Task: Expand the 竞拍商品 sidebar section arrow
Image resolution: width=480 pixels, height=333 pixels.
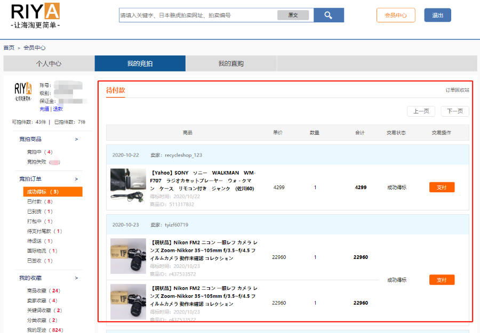Action: [x=76, y=139]
